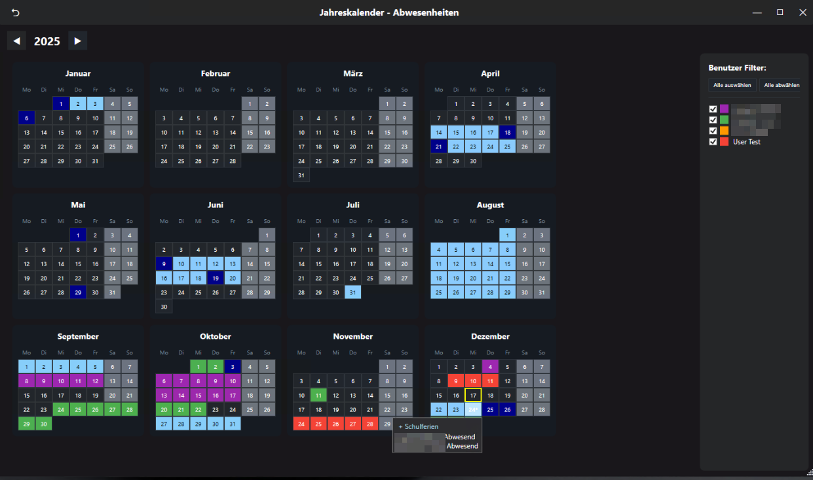813x480 pixels.
Task: Click November 11 green absence cell
Action: (318, 395)
